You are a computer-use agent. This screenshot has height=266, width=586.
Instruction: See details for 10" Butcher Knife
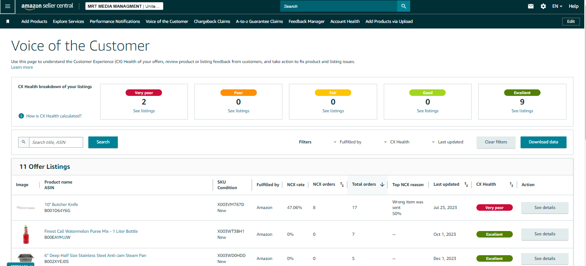[544, 208]
